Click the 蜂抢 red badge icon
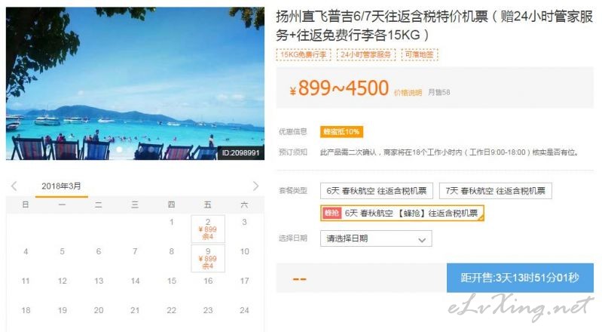Image resolution: width=602 pixels, height=332 pixels. point(332,213)
